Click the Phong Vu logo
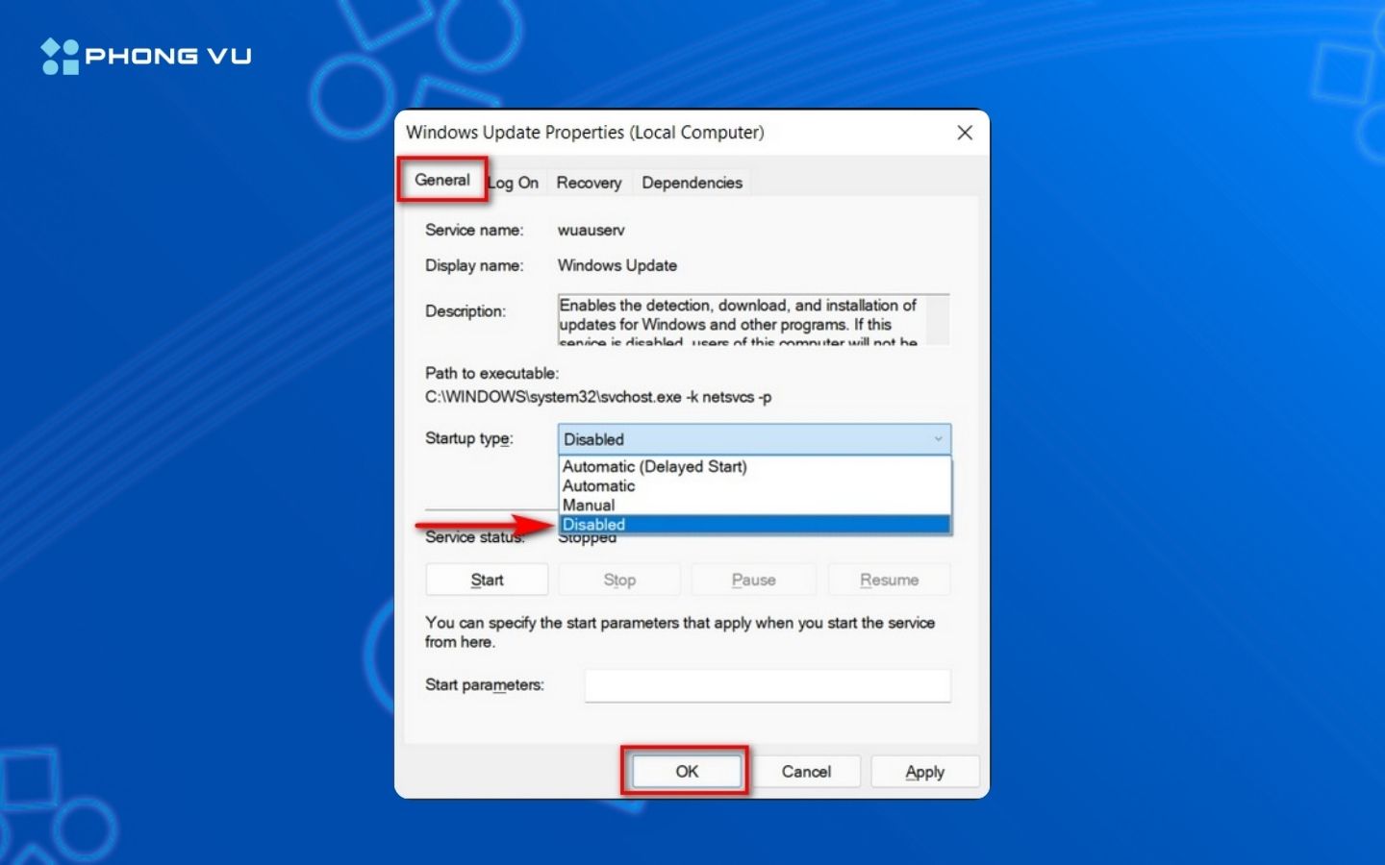The image size is (1385, 865). [x=145, y=55]
